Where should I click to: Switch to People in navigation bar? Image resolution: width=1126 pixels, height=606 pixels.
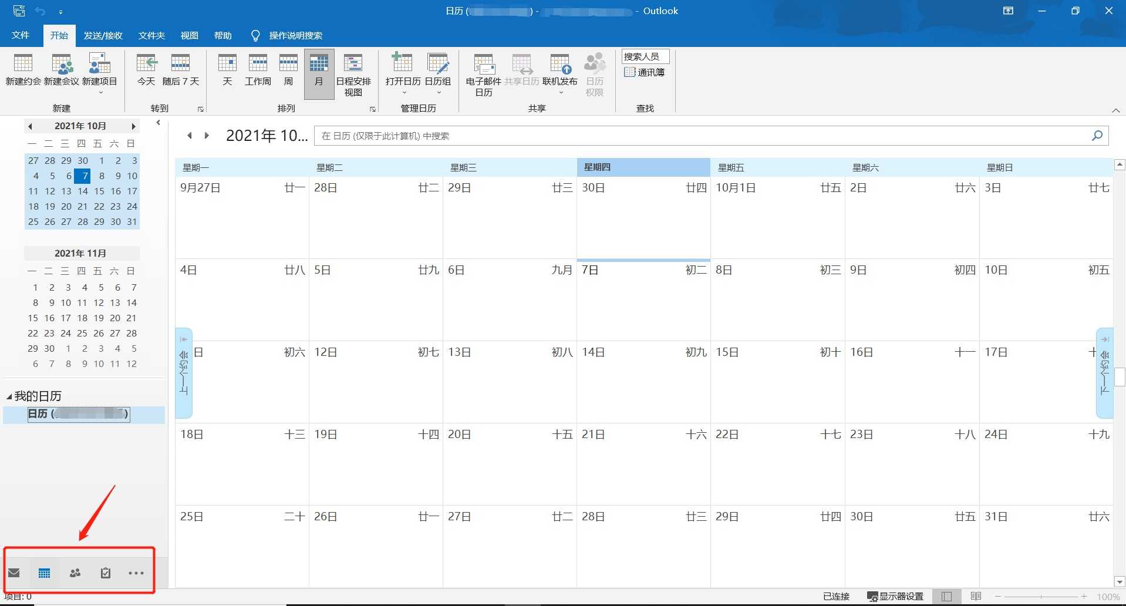tap(75, 573)
